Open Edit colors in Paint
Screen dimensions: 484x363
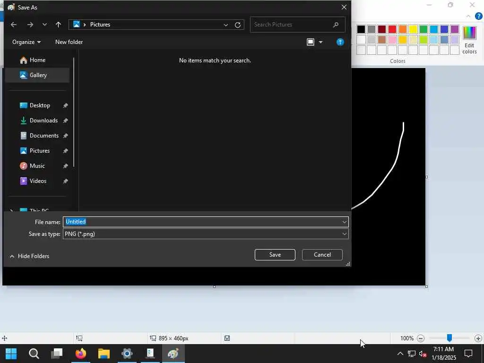click(469, 40)
